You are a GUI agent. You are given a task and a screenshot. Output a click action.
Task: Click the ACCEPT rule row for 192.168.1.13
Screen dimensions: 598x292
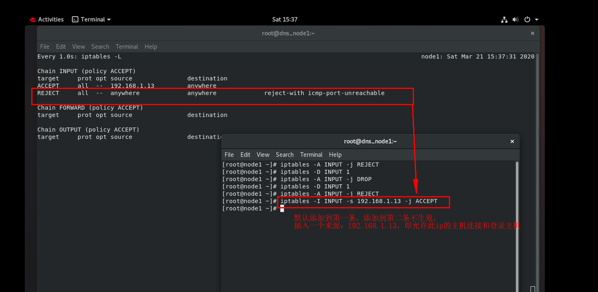click(127, 86)
